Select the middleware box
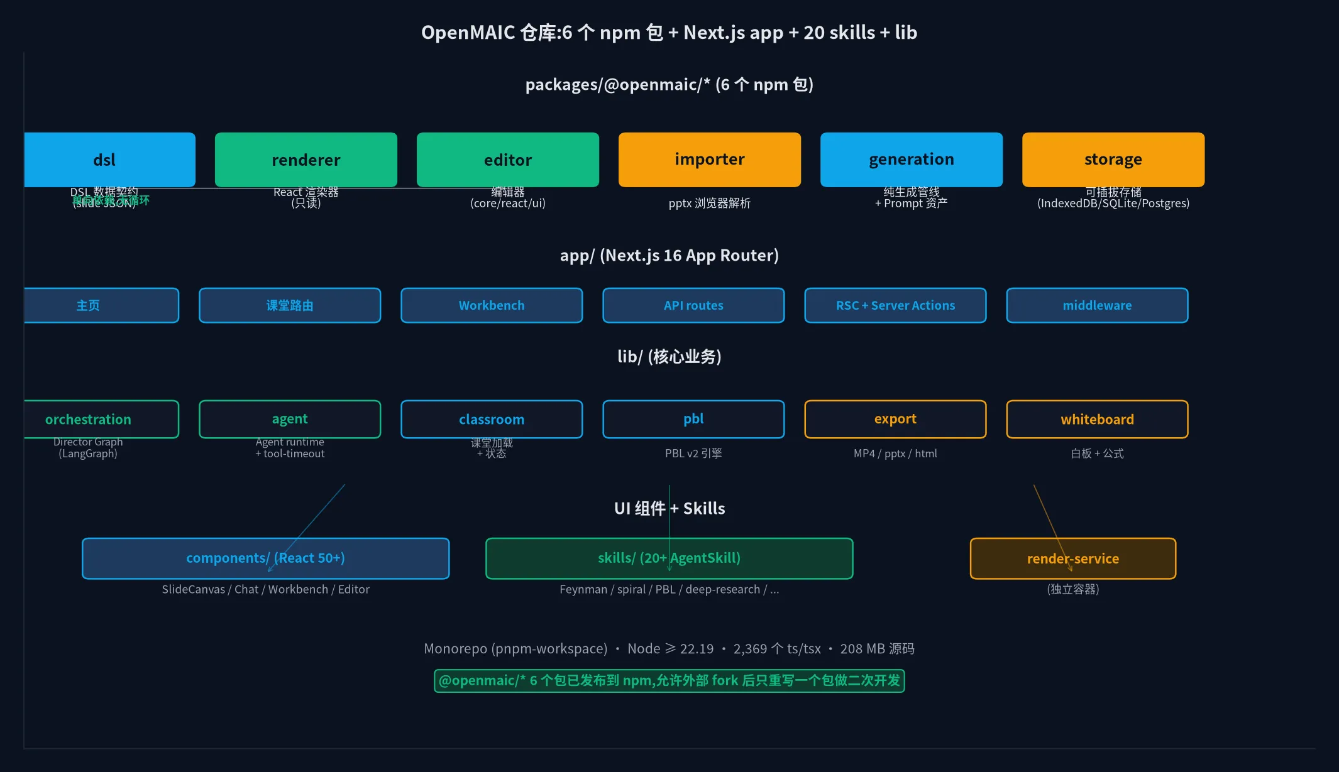This screenshot has width=1339, height=772. pyautogui.click(x=1097, y=305)
